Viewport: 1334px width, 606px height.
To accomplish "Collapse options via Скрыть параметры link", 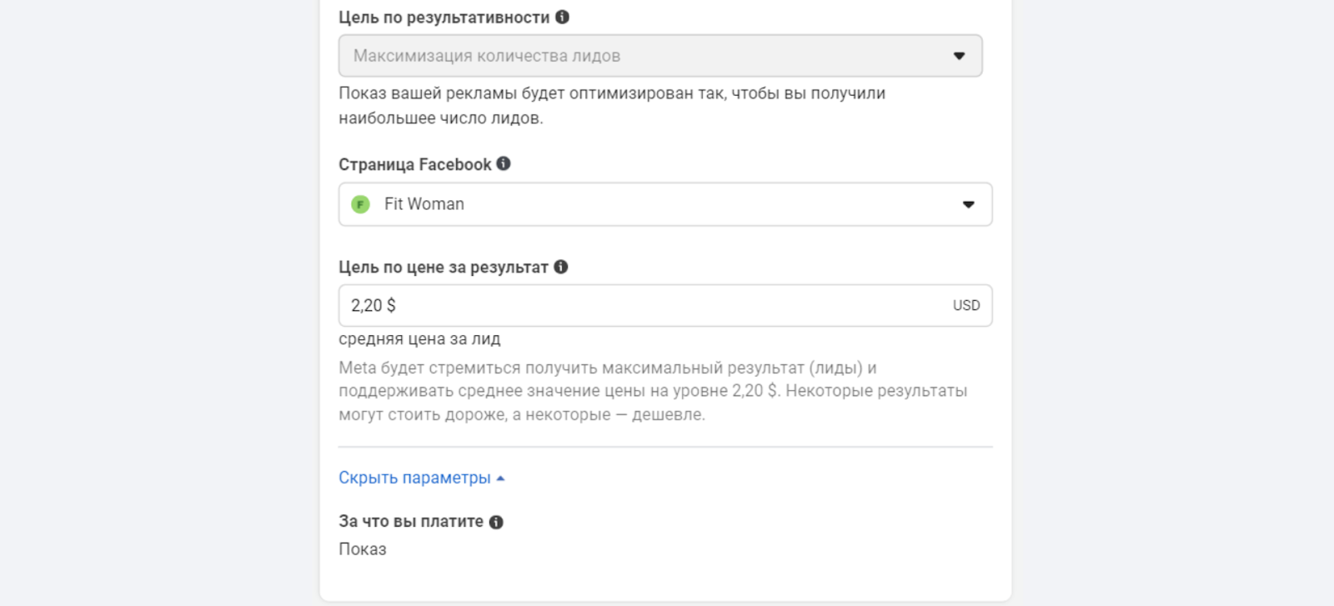I will (414, 478).
